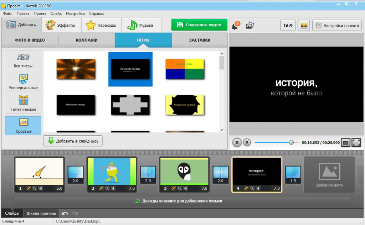Switch to the Заставки tab
The image size is (365, 225).
[199, 40]
